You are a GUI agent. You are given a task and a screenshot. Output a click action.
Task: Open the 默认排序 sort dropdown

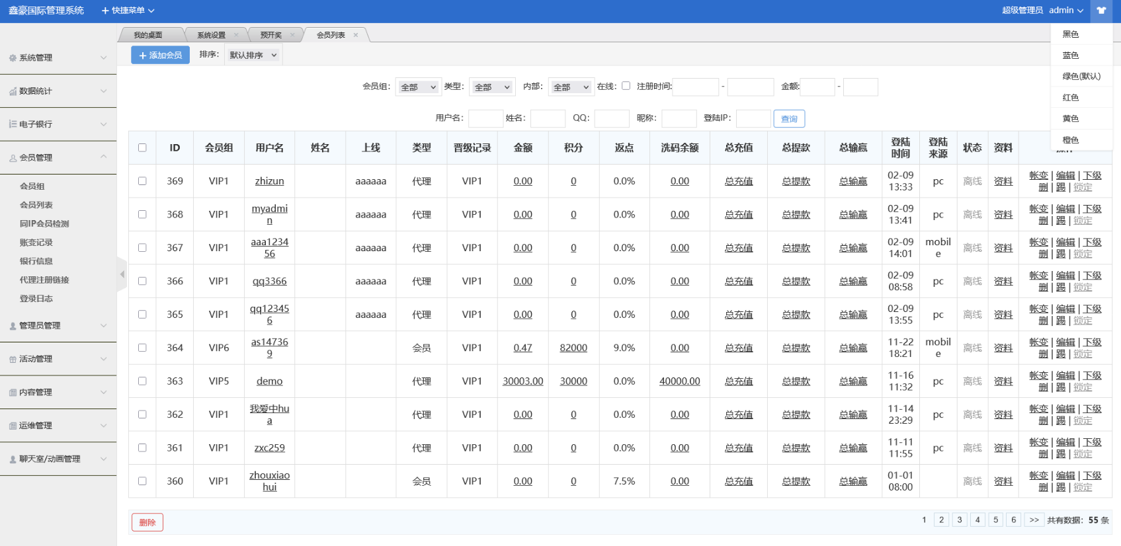click(253, 56)
